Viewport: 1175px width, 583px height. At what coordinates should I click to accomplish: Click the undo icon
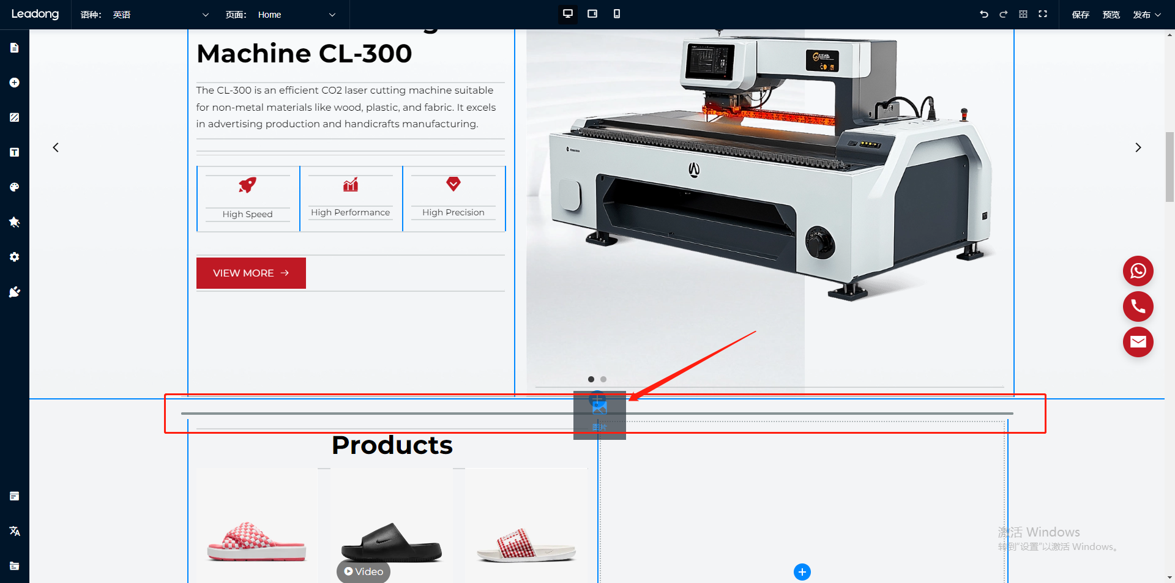click(983, 14)
